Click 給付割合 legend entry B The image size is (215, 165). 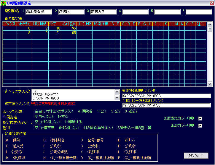(x=57, y=140)
